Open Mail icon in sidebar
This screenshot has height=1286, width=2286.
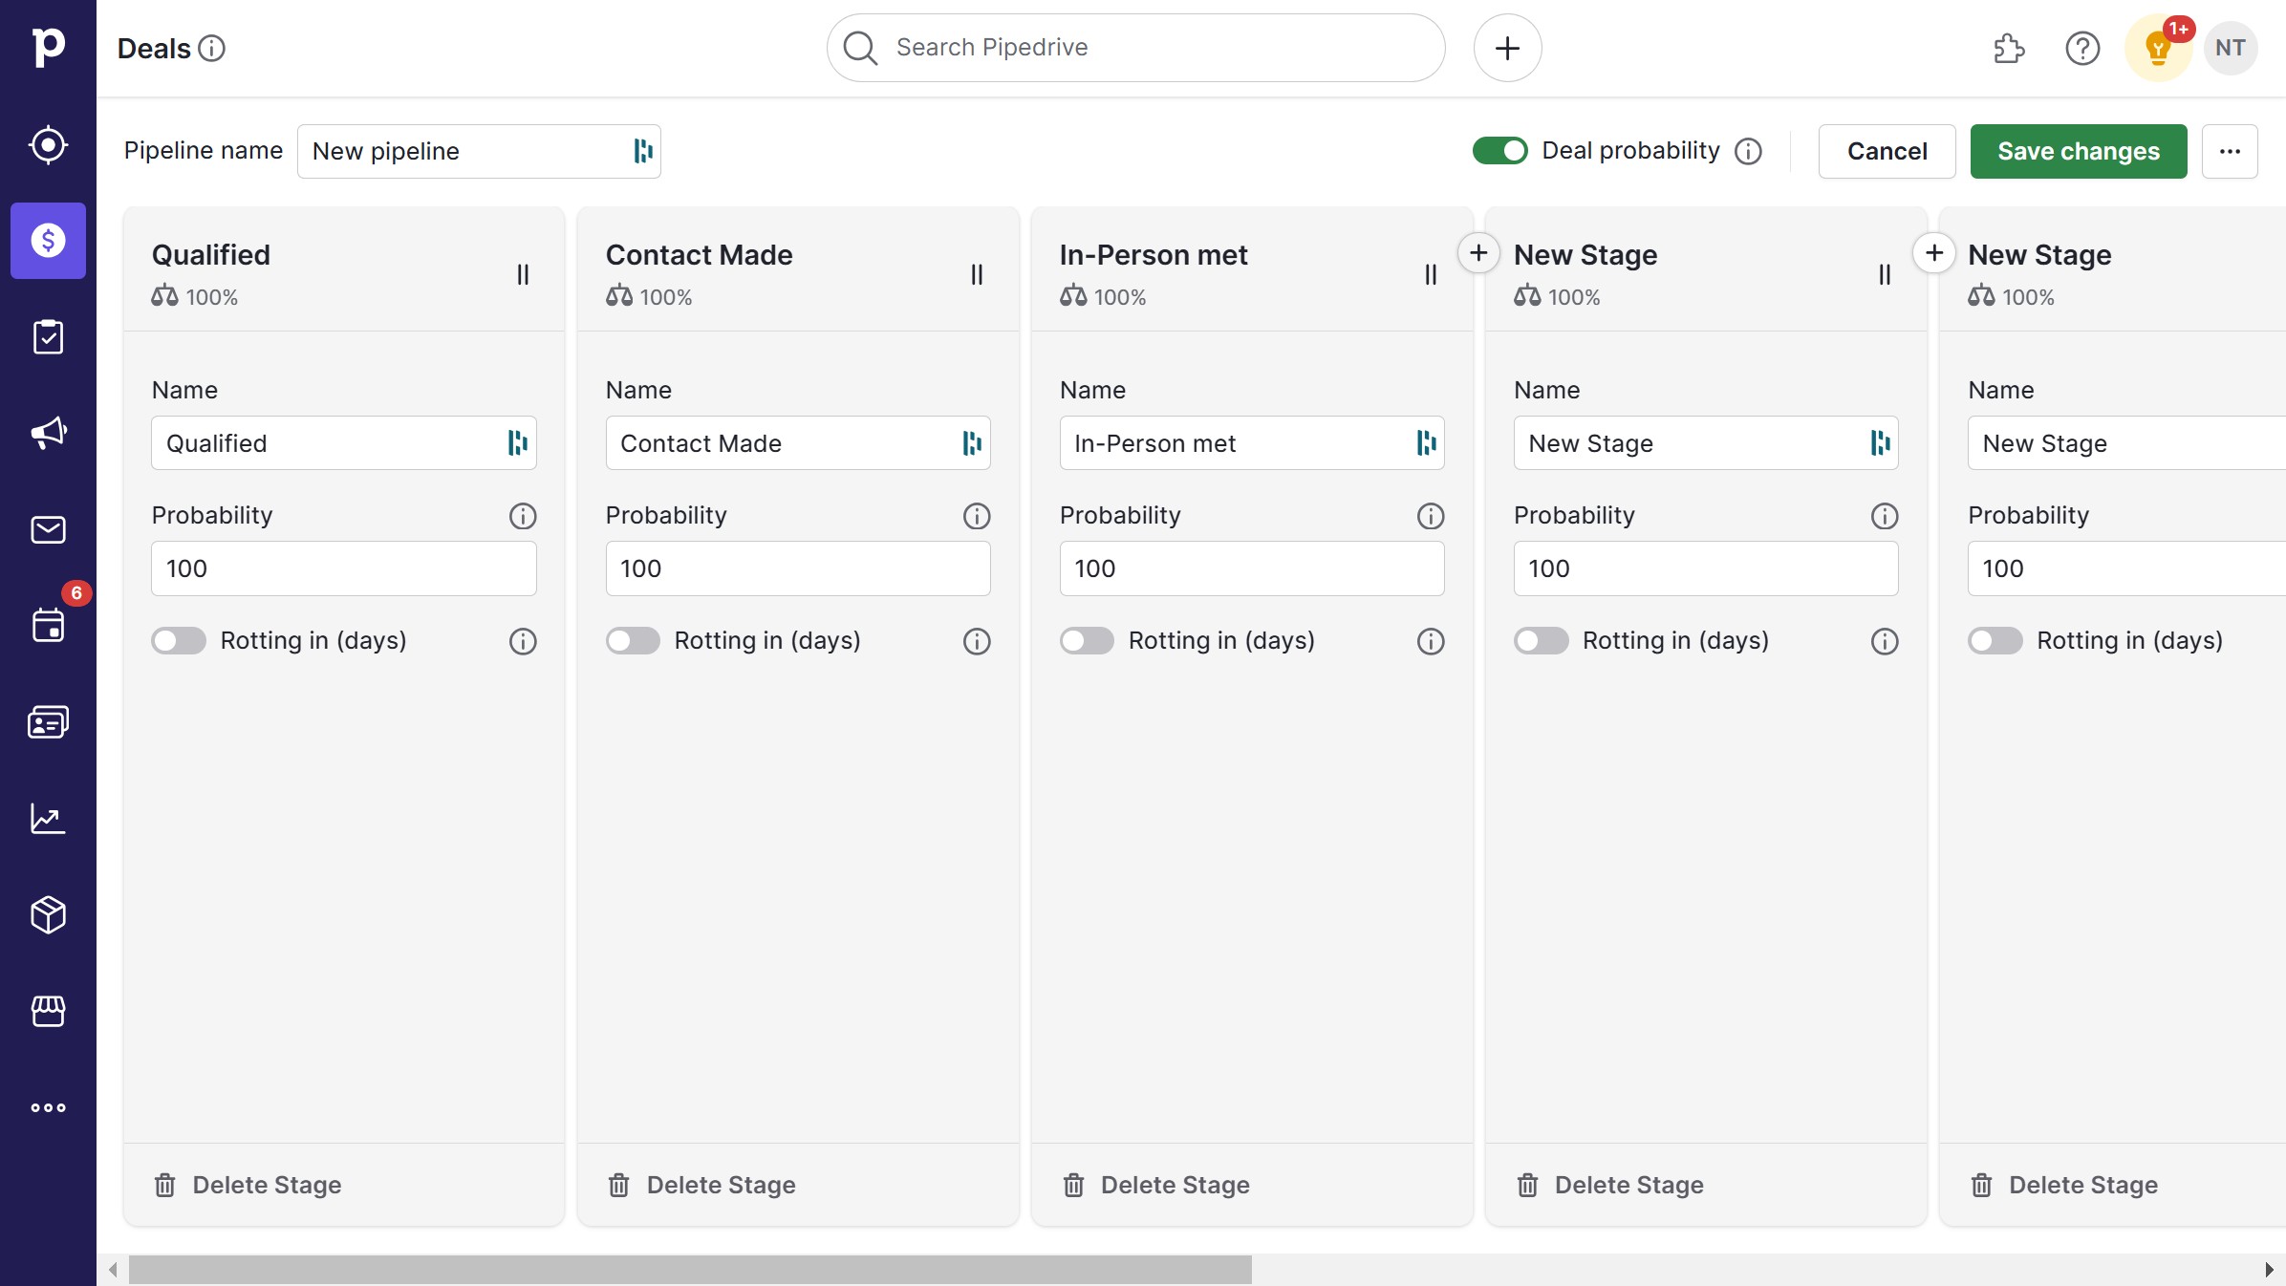point(48,529)
